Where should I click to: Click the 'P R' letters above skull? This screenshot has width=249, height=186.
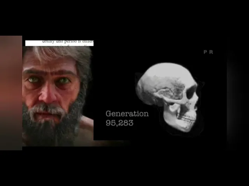pos(208,52)
